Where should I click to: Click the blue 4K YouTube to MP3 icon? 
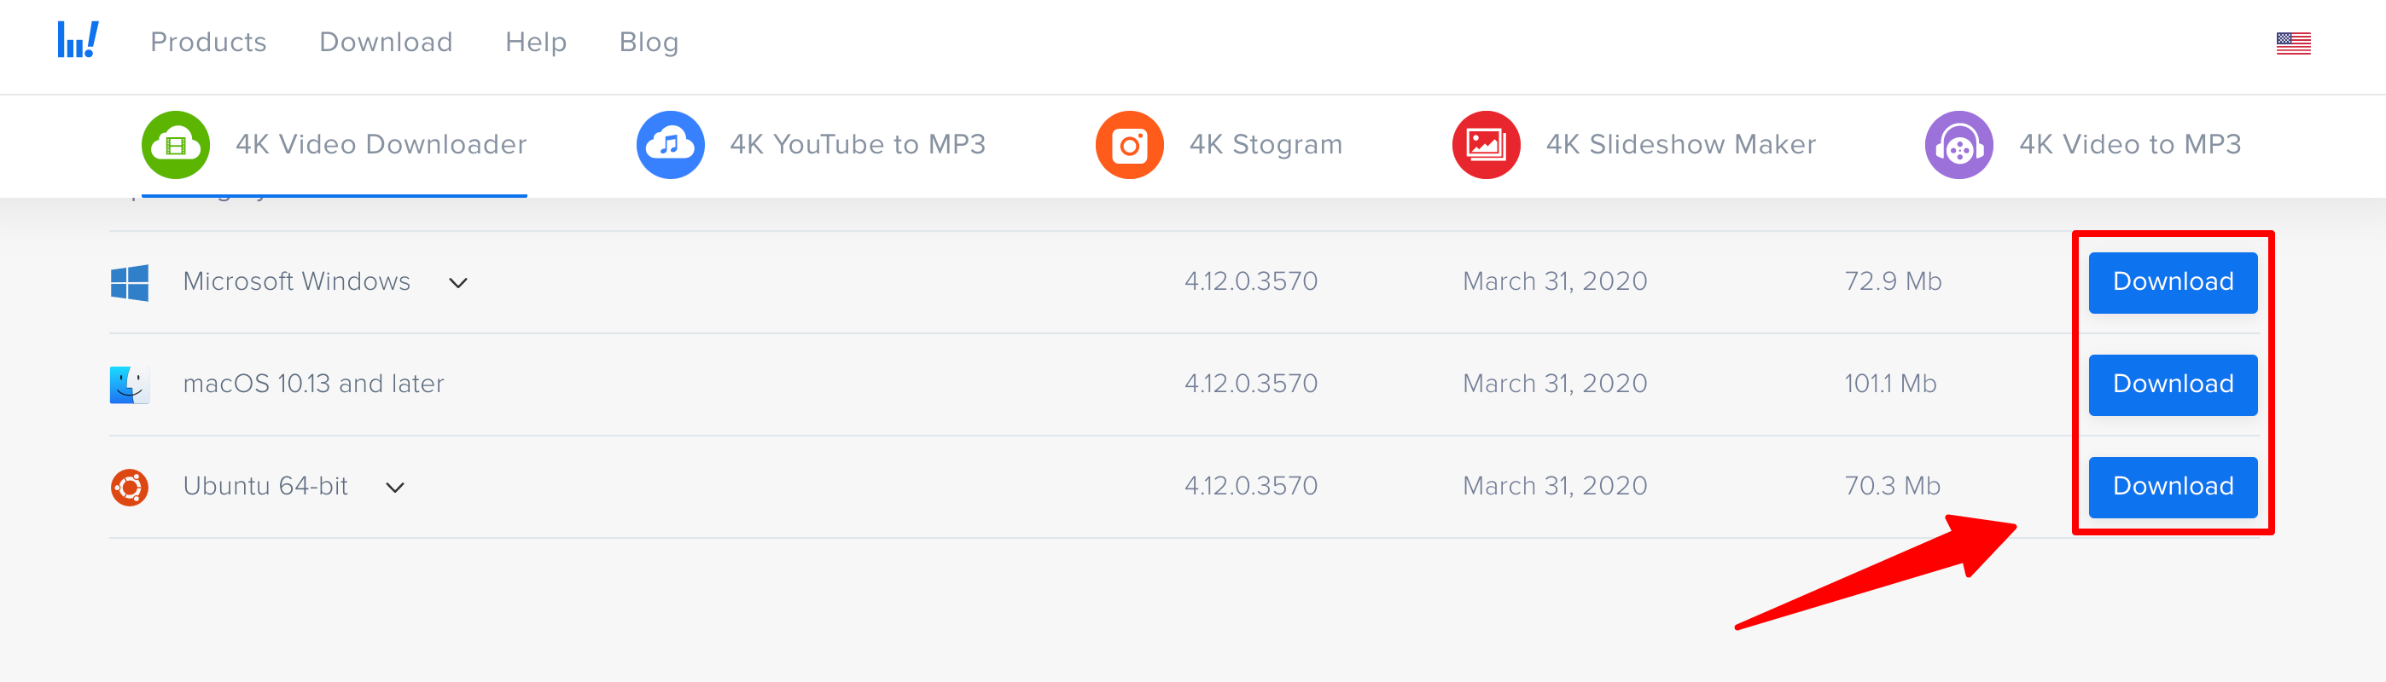coord(670,145)
